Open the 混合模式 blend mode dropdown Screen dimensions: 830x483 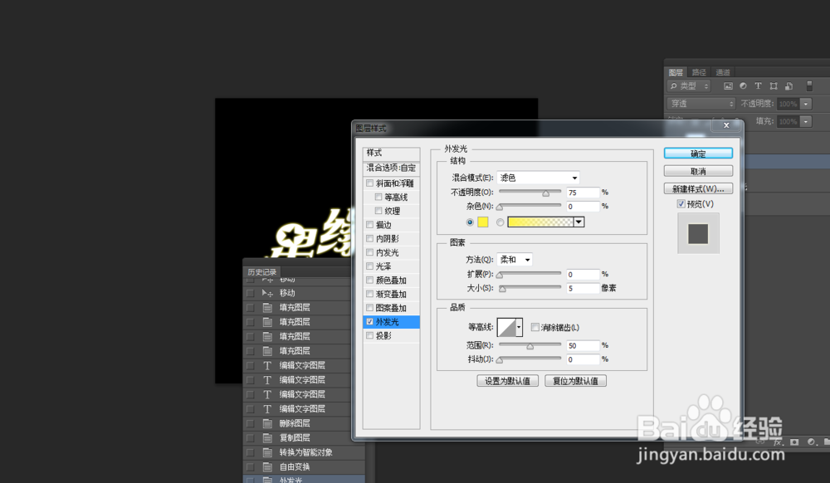tap(538, 177)
